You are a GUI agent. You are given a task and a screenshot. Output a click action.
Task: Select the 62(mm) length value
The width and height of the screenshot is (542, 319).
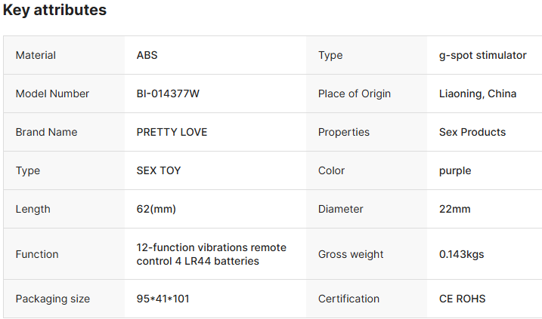156,209
